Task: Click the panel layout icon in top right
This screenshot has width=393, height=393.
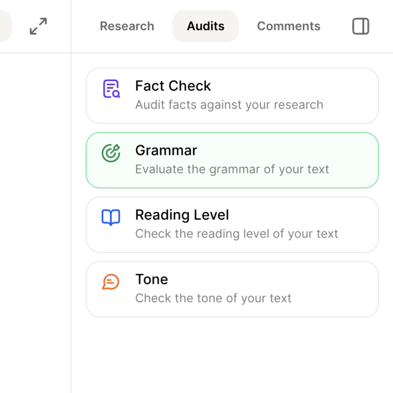Action: pyautogui.click(x=360, y=26)
